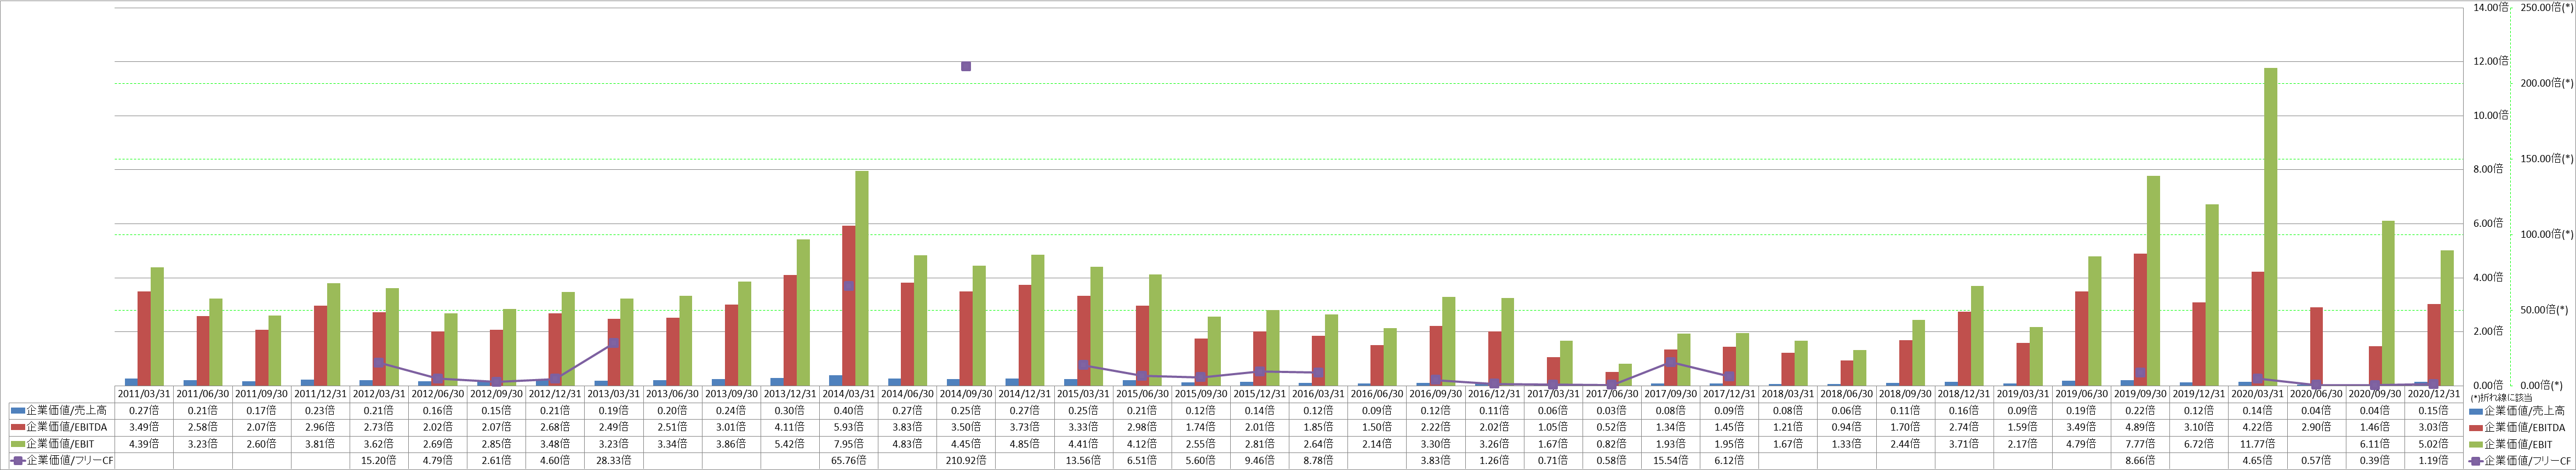Click the 13.56倍 cell under 2015/03/31
This screenshot has width=2576, height=470.
click(x=1083, y=461)
